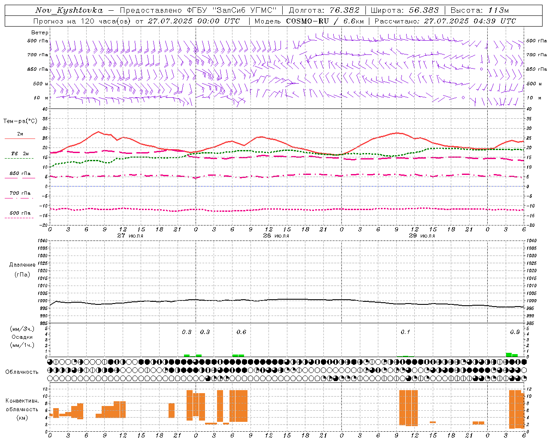
Task: Click the date label 27 июля
Action: (x=130, y=235)
